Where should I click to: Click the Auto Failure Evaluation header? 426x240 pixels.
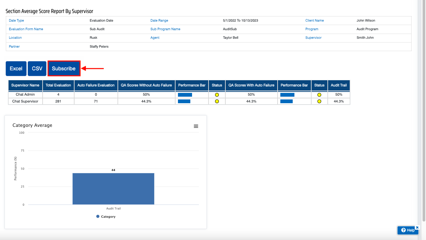(x=96, y=85)
